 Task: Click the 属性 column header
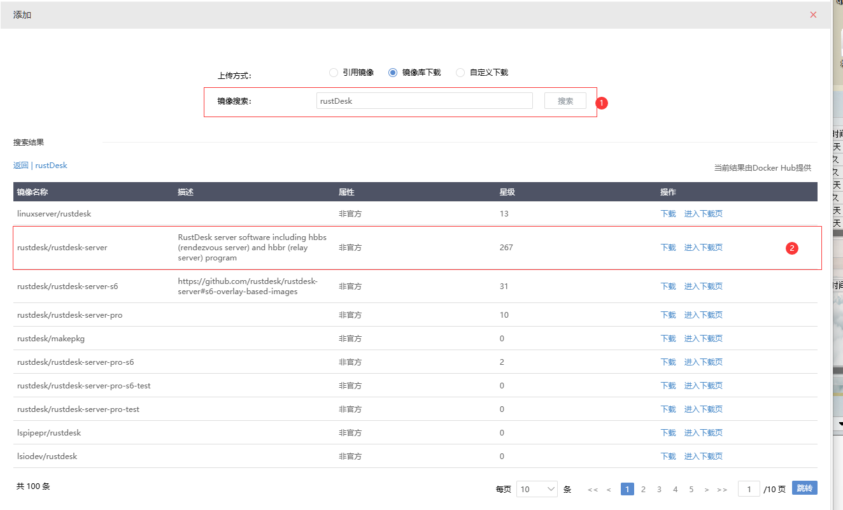(x=346, y=192)
